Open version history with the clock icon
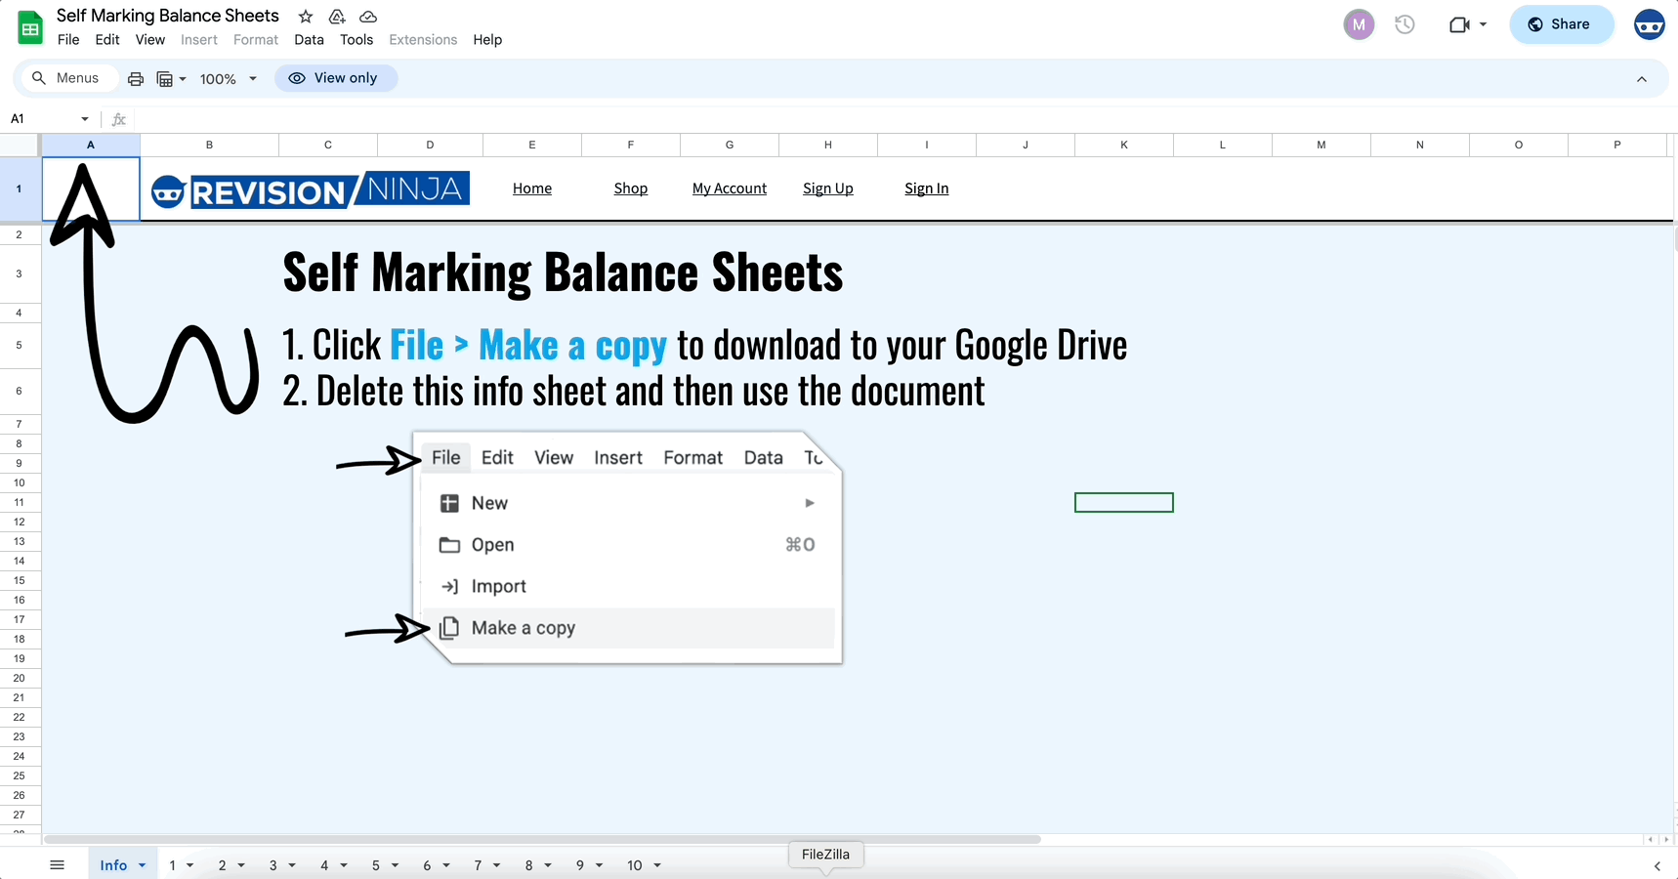The width and height of the screenshot is (1678, 879). tap(1405, 24)
